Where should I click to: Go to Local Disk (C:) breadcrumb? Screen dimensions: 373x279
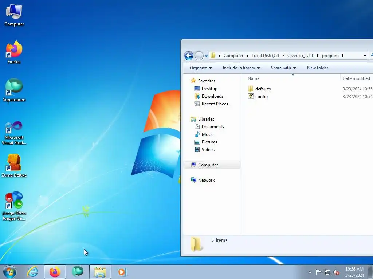click(265, 56)
